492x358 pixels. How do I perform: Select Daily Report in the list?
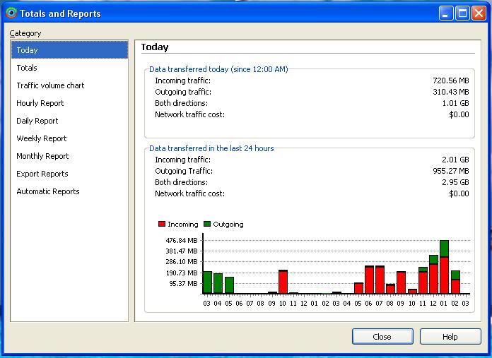point(37,121)
